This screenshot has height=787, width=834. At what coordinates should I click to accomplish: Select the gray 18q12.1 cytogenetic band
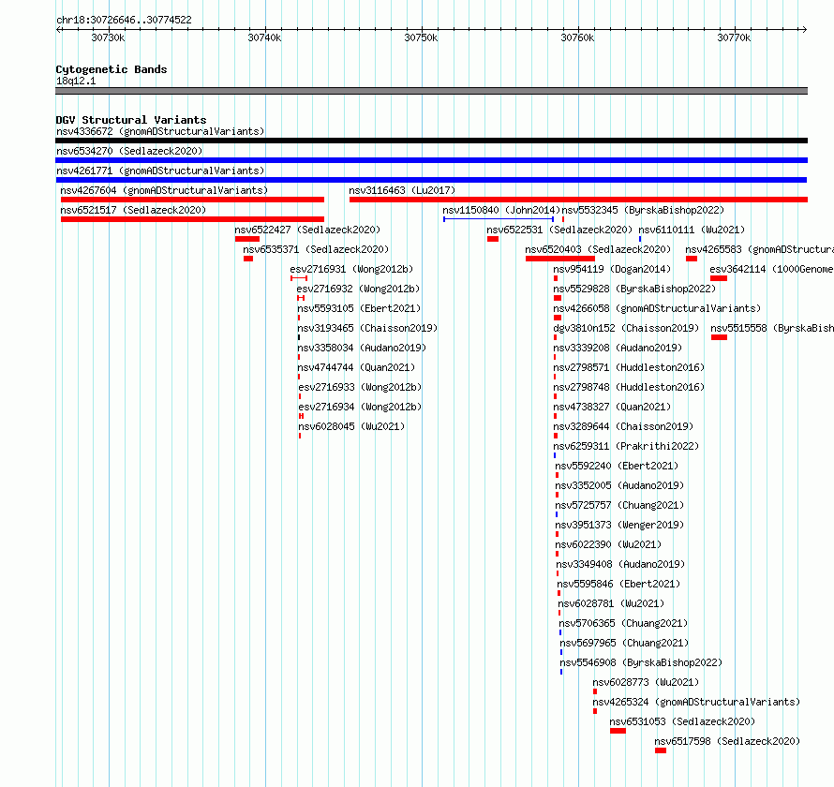[x=431, y=91]
